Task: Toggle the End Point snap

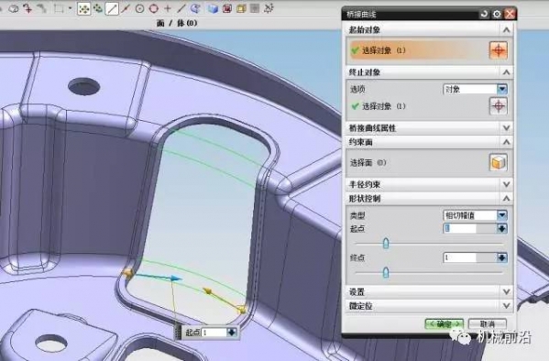Action: [112, 9]
